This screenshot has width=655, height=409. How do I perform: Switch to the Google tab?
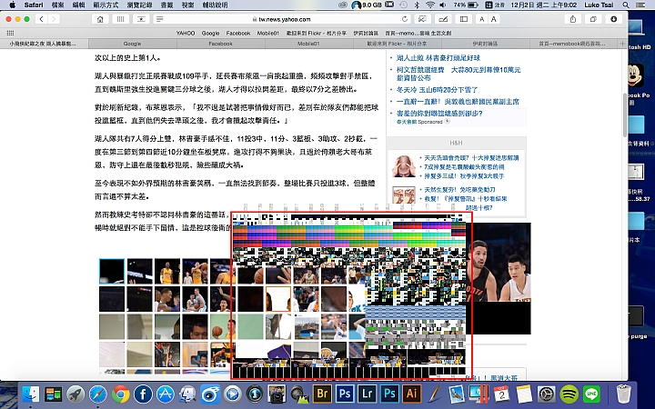(133, 44)
